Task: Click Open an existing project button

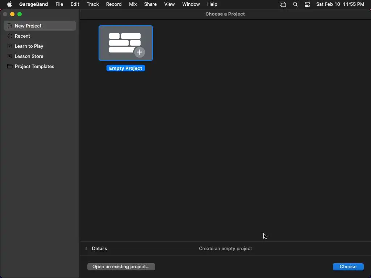Action: coord(121,267)
